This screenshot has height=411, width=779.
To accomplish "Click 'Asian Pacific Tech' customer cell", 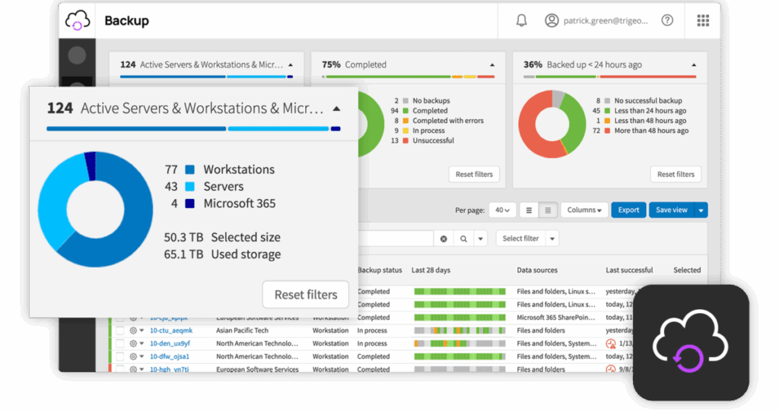I will (242, 330).
